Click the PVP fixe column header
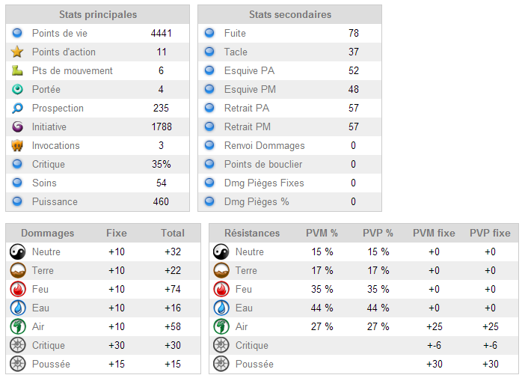522x378 pixels. point(490,233)
